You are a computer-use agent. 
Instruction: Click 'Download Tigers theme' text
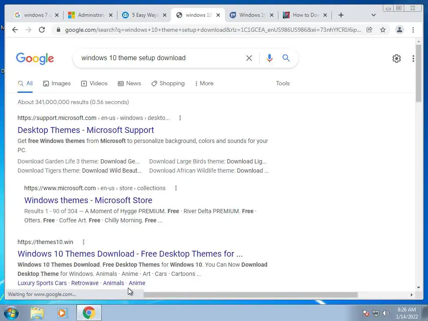pos(49,171)
